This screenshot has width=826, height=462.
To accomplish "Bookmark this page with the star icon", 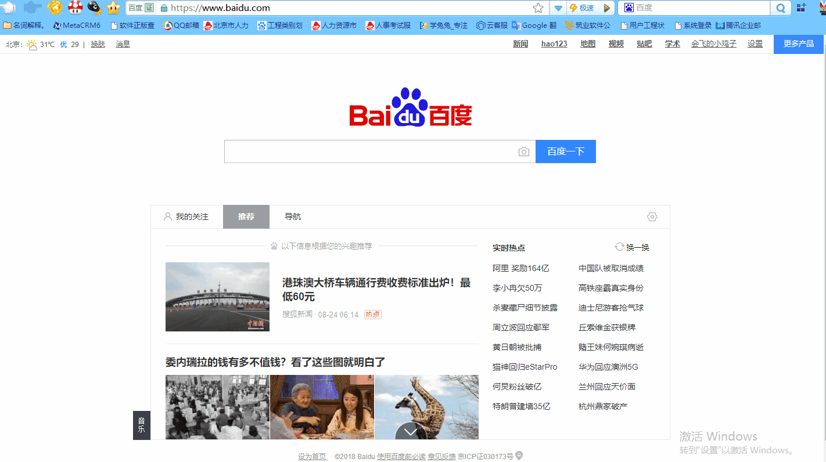I will (538, 8).
